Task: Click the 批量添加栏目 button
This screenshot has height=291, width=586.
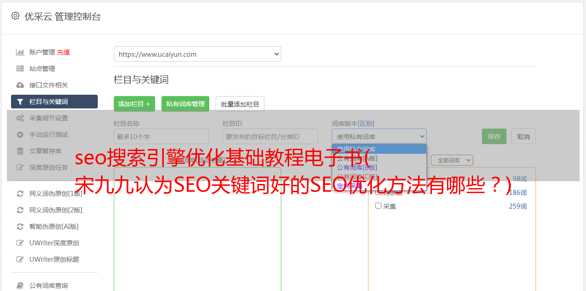Action: click(x=240, y=104)
